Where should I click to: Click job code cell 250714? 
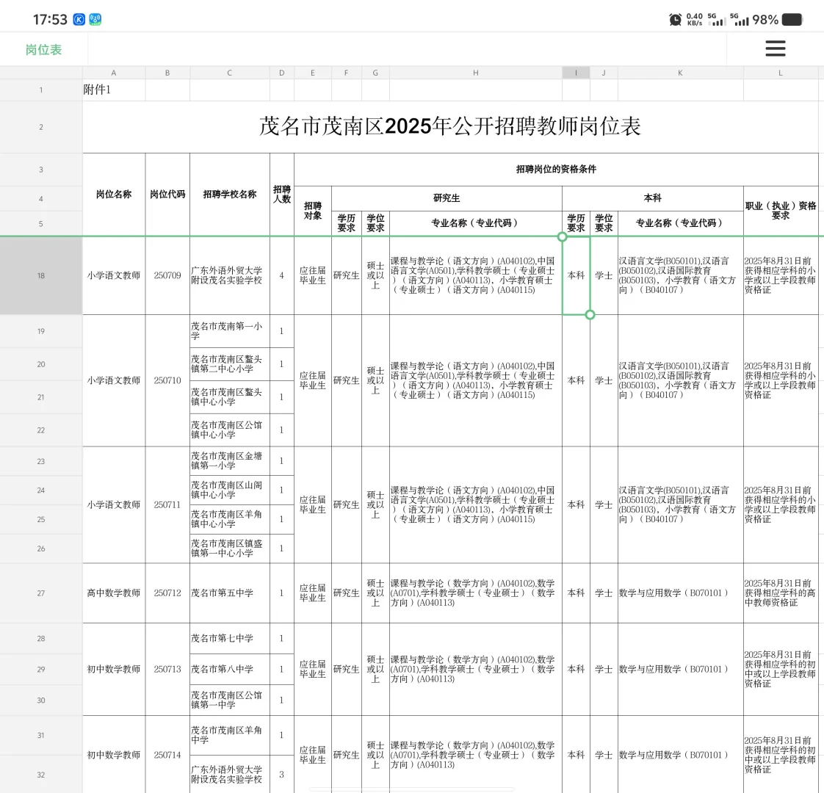pos(167,755)
